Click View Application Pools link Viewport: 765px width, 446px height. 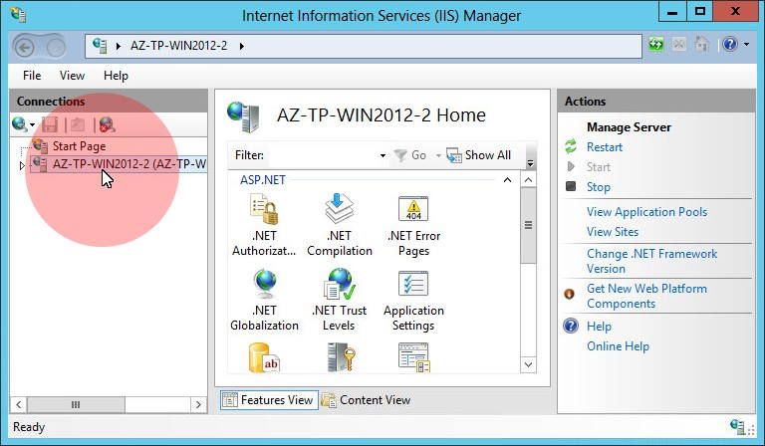coord(646,212)
